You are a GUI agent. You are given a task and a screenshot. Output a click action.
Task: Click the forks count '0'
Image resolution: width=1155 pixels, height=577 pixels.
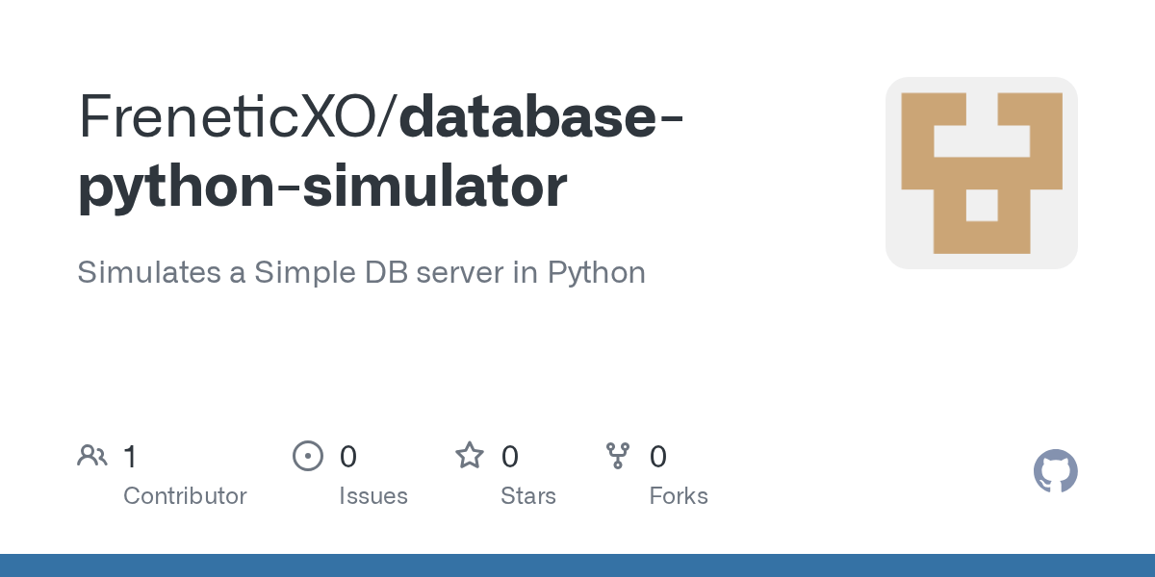pos(658,457)
